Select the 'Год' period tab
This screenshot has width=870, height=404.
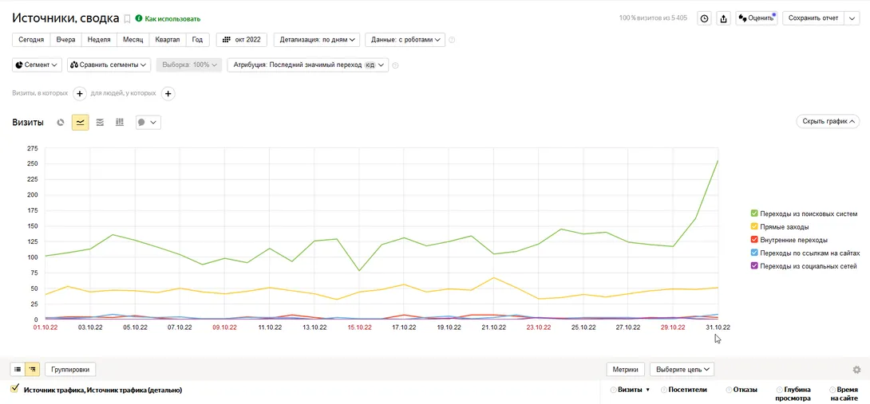[x=197, y=40]
